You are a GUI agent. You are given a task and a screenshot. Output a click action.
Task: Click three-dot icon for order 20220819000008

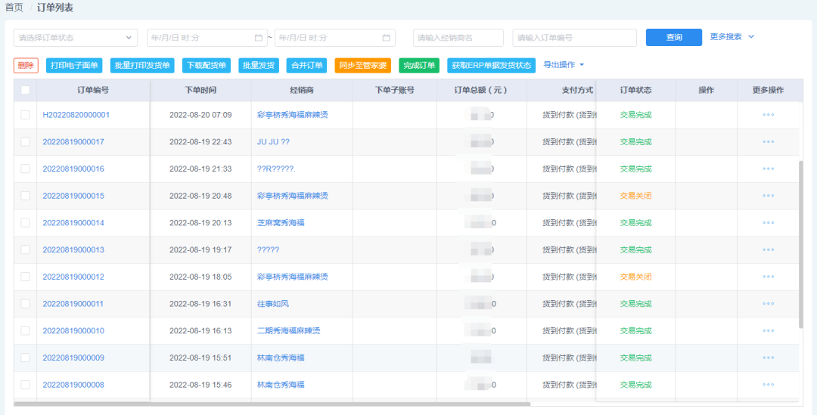(x=768, y=385)
